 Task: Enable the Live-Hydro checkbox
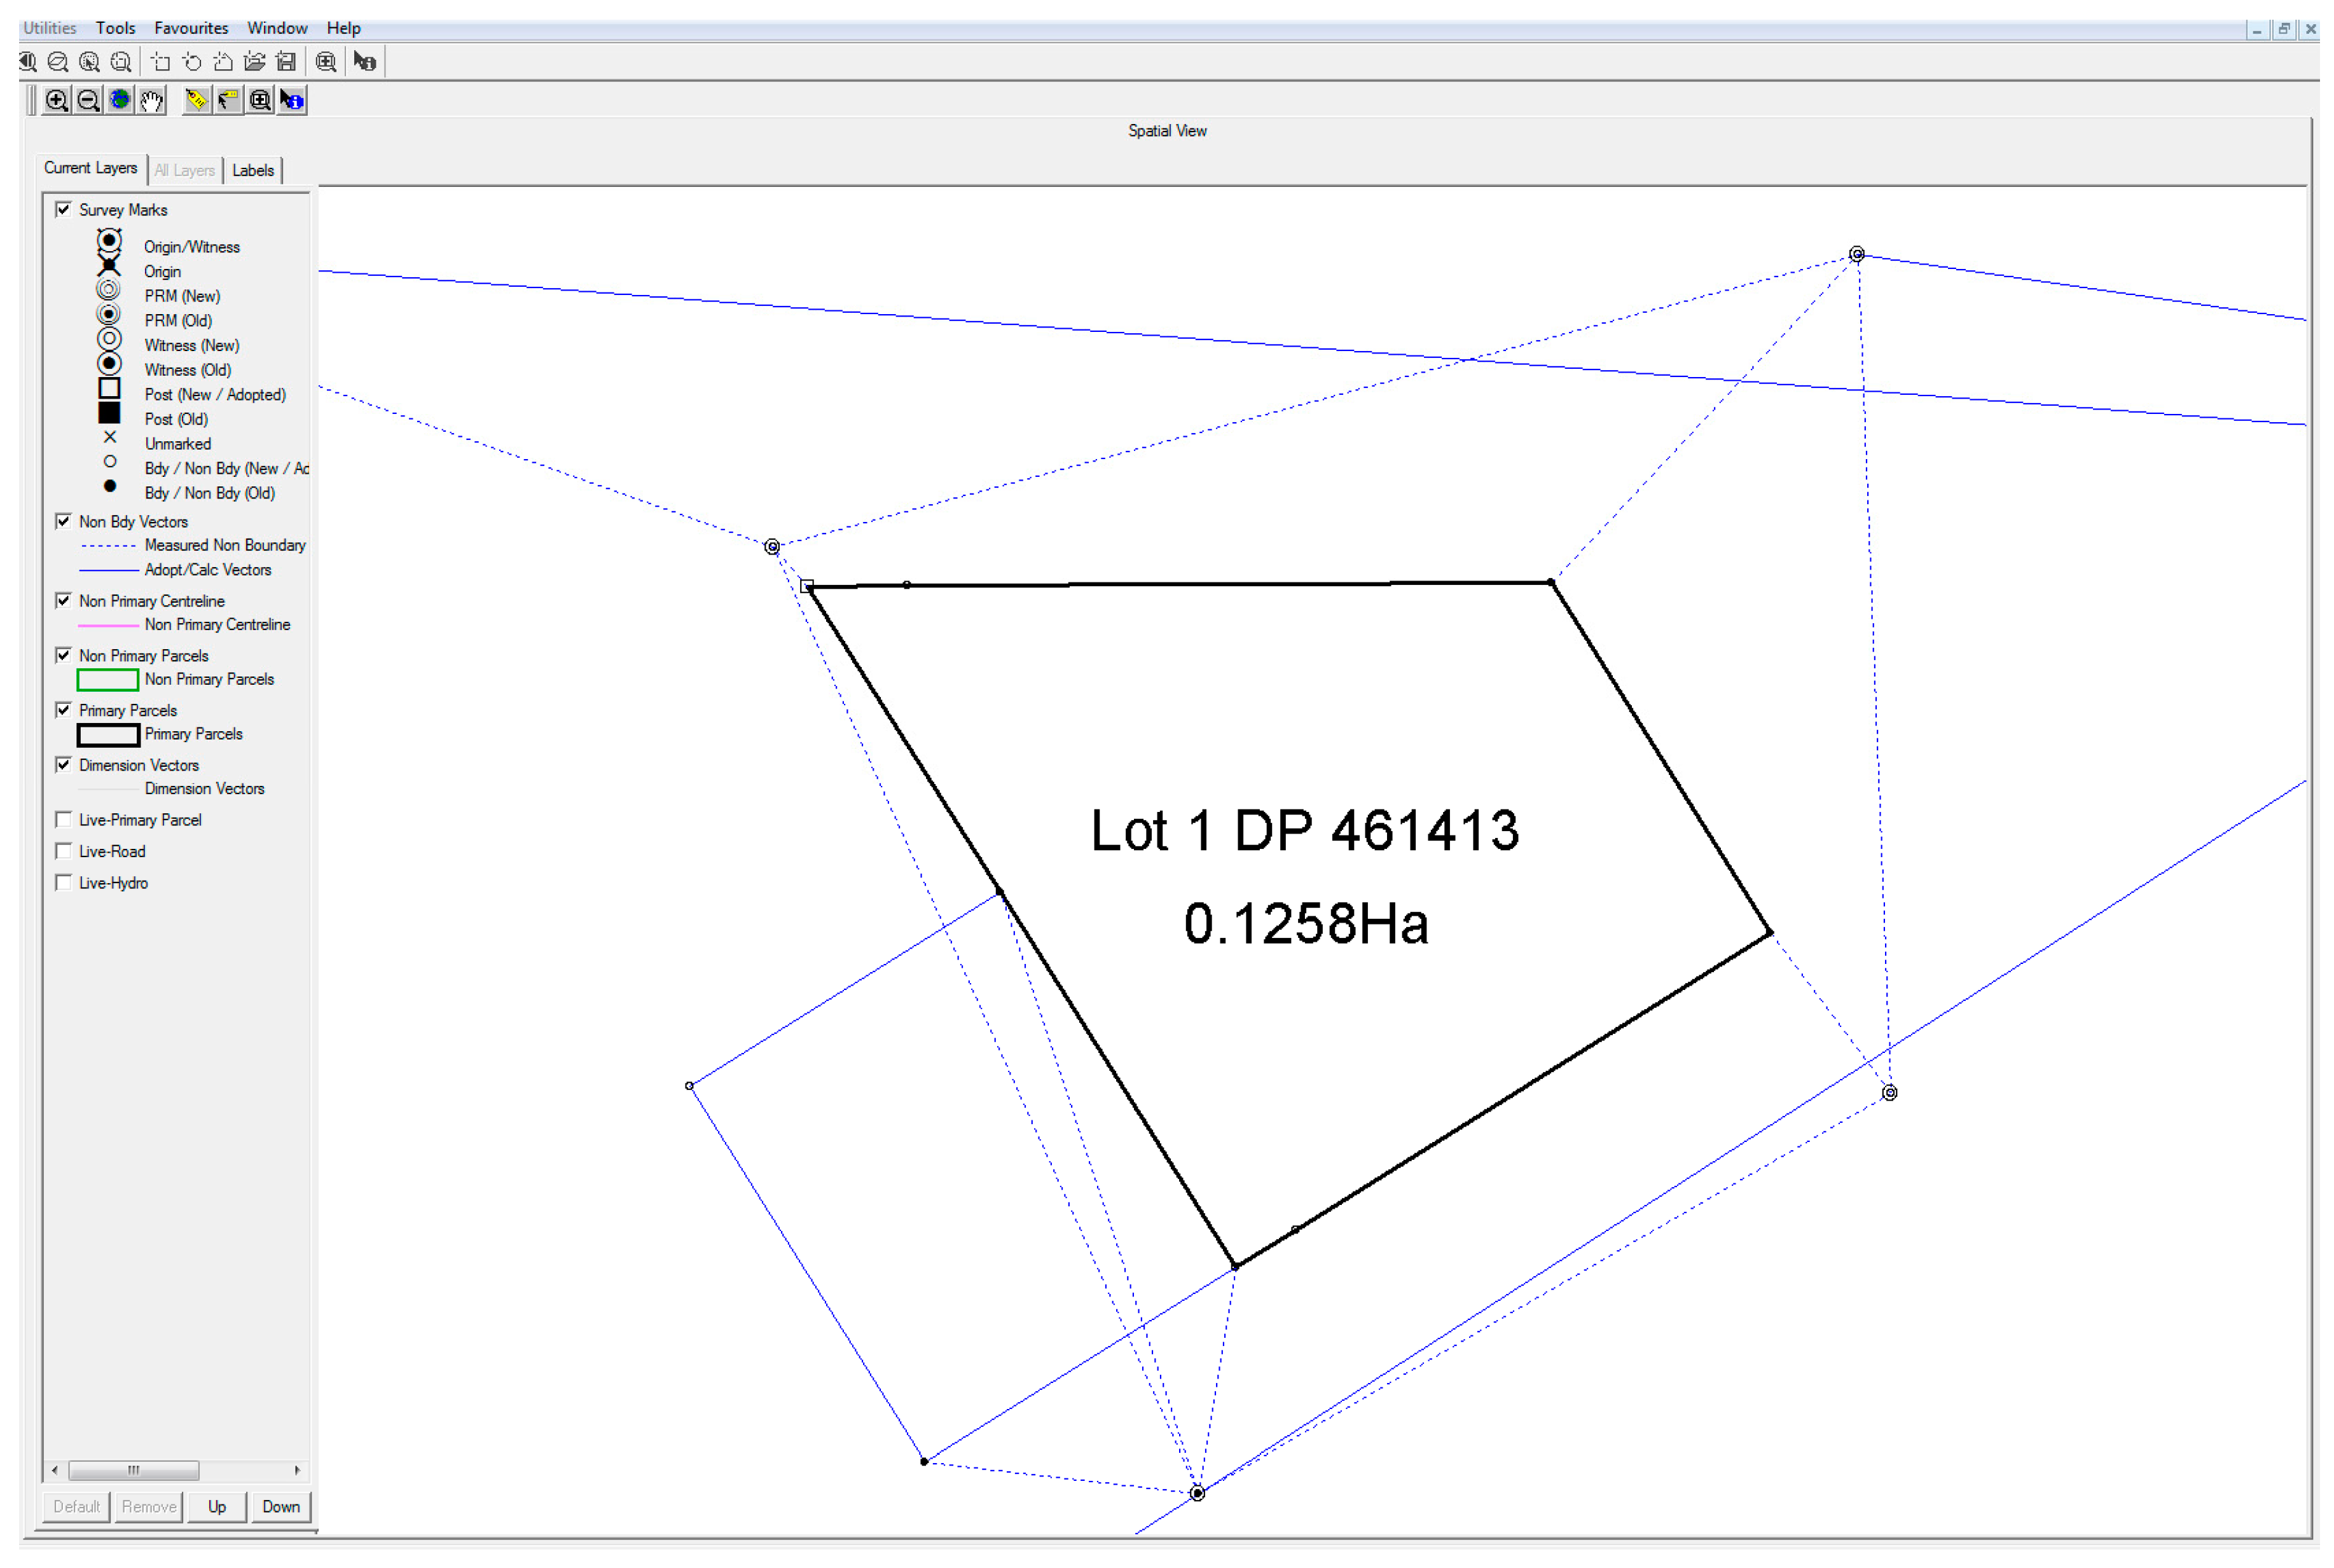pos(64,882)
